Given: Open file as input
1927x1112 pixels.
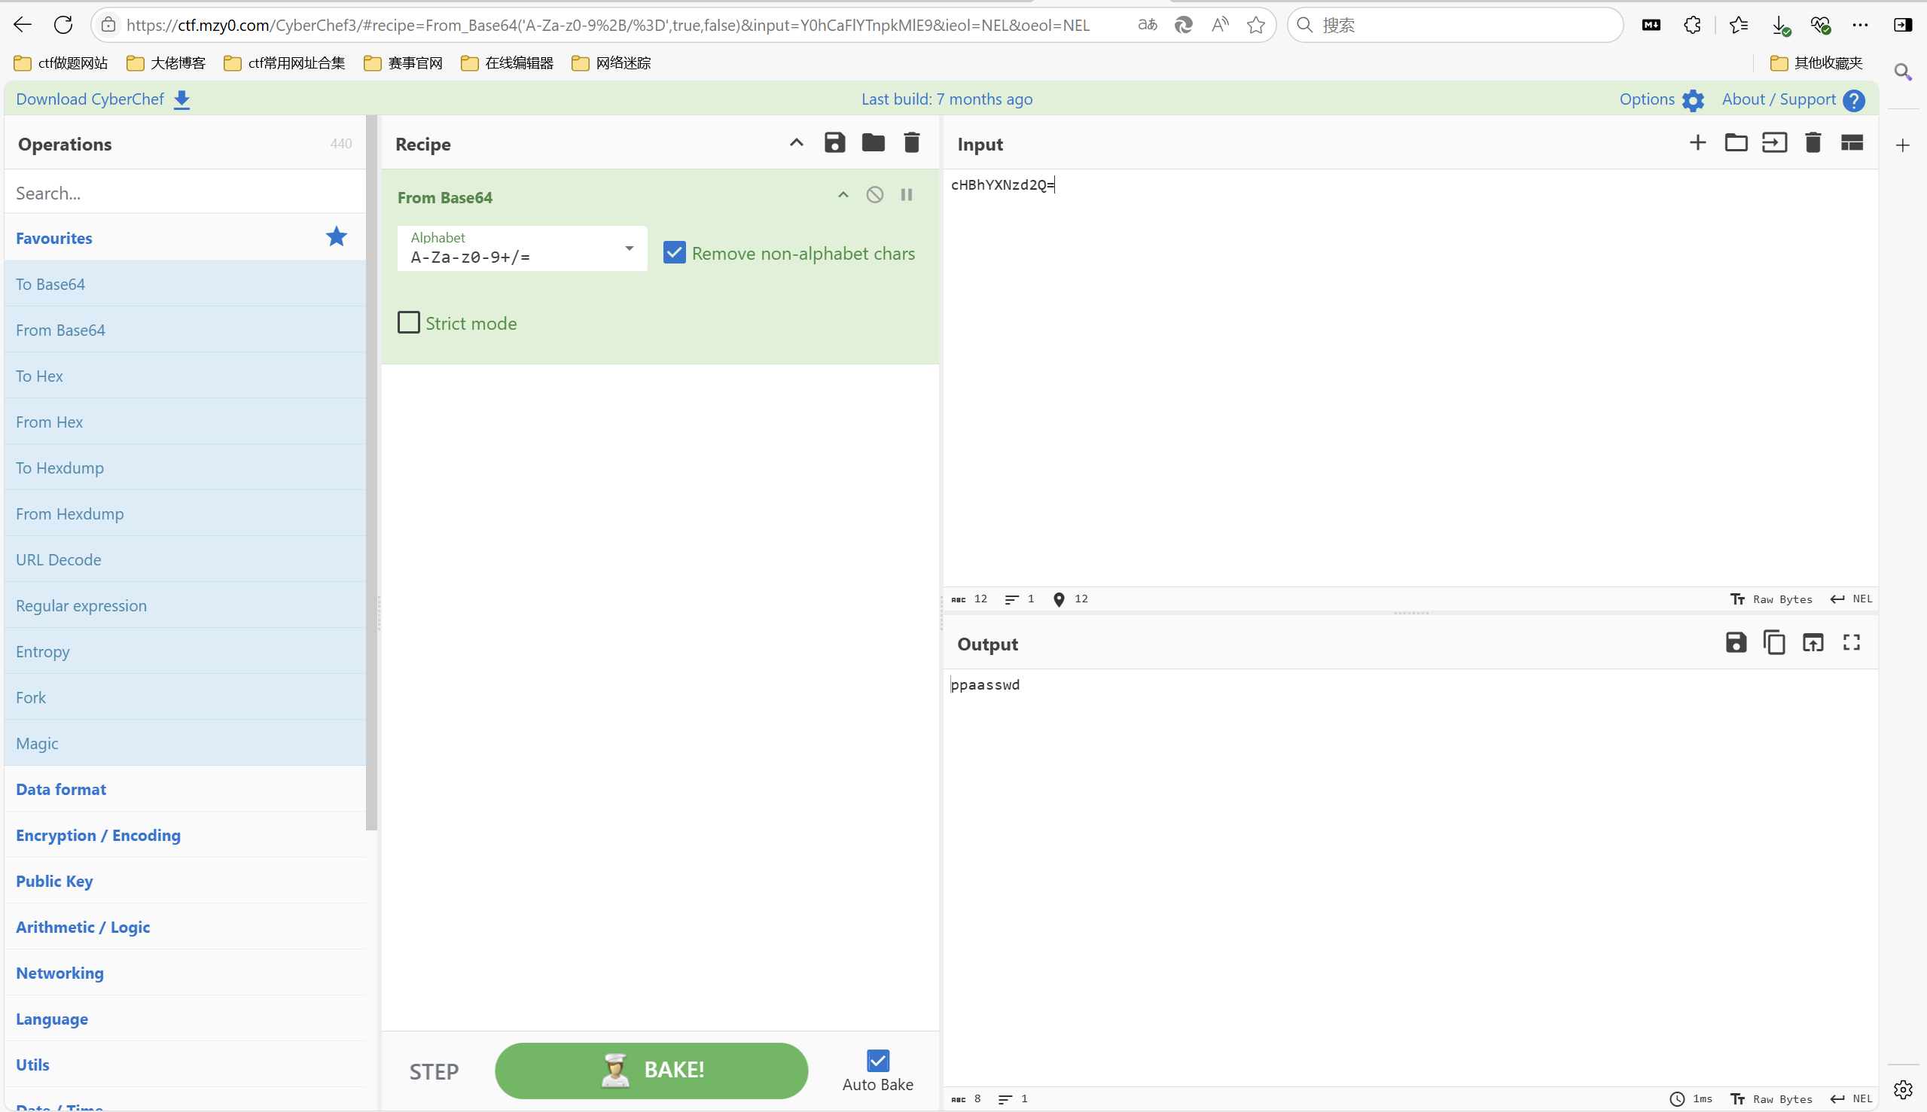Looking at the screenshot, I should point(1774,143).
